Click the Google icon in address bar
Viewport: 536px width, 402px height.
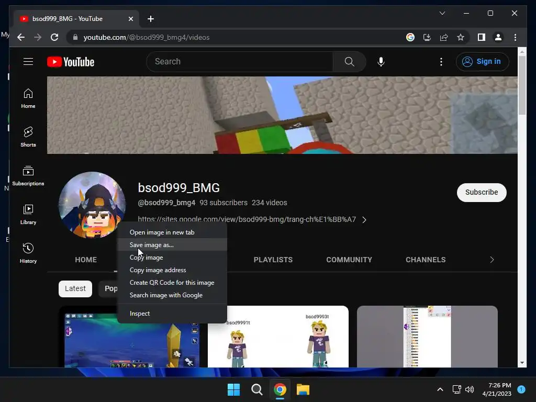410,37
